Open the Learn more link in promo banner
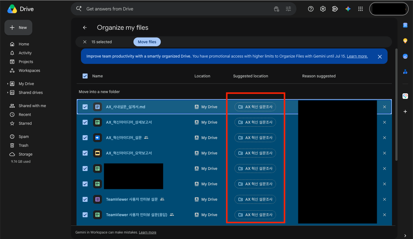This screenshot has height=239, width=413. [357, 56]
